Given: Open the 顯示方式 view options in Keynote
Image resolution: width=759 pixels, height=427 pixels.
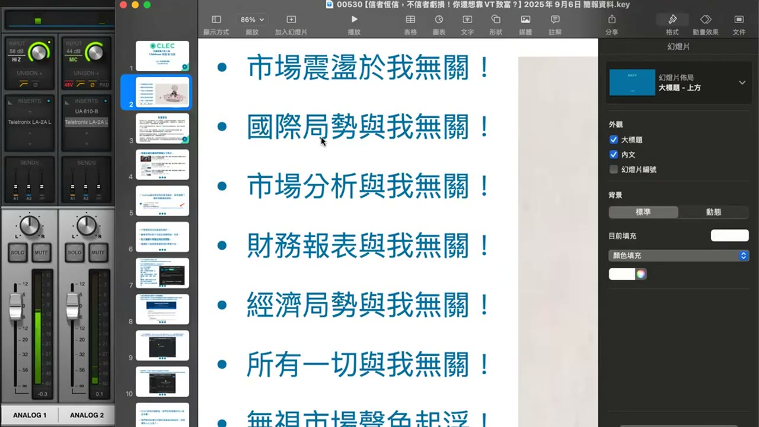Looking at the screenshot, I should (216, 20).
